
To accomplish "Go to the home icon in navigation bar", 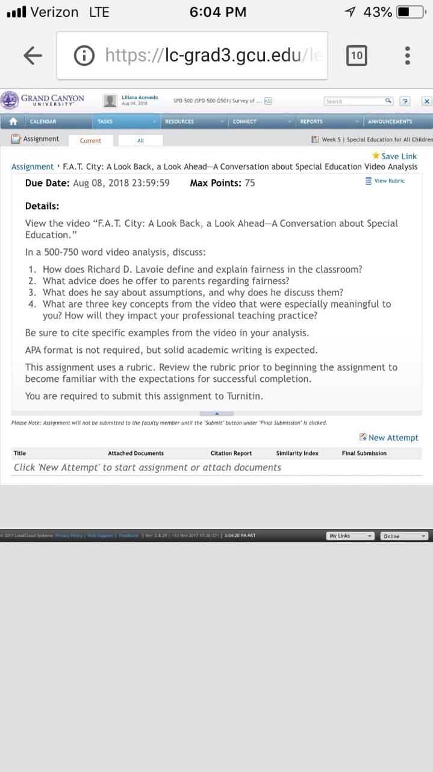I will (13, 121).
